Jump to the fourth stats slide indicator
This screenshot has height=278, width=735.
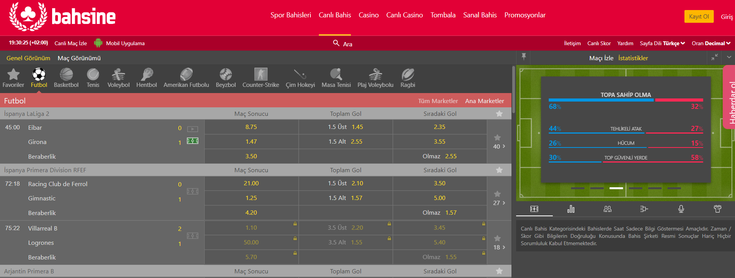tap(635, 188)
